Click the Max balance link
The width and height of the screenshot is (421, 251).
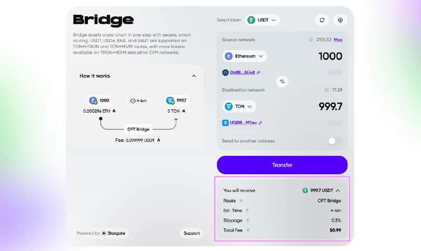pyautogui.click(x=338, y=40)
